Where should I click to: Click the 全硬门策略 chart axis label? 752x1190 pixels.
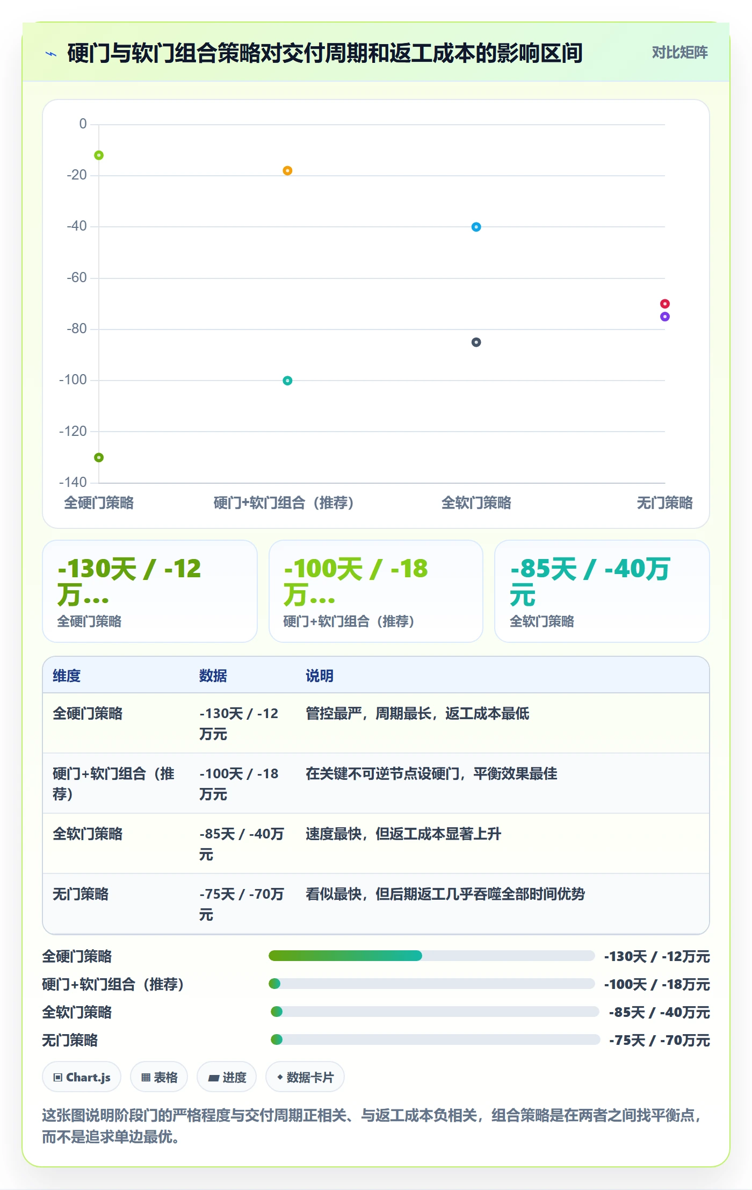click(99, 503)
